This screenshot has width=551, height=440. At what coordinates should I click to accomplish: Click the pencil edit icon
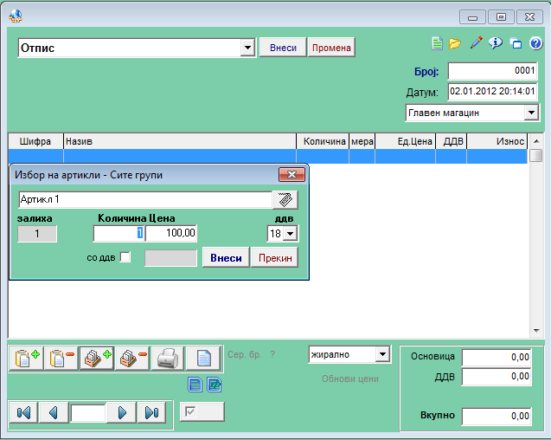[475, 43]
